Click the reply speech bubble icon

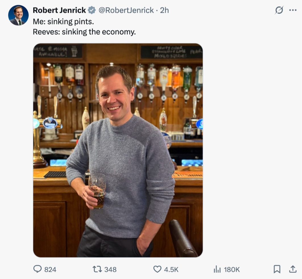pyautogui.click(x=38, y=269)
